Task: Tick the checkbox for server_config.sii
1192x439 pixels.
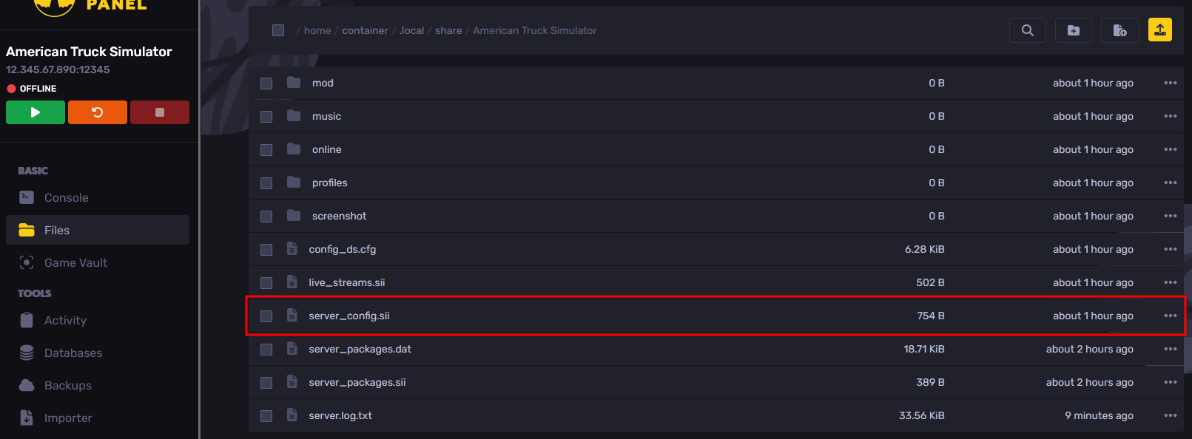Action: point(266,316)
